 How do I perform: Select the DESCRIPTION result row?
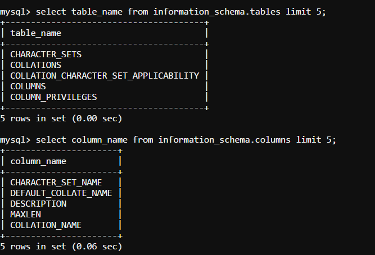point(38,204)
